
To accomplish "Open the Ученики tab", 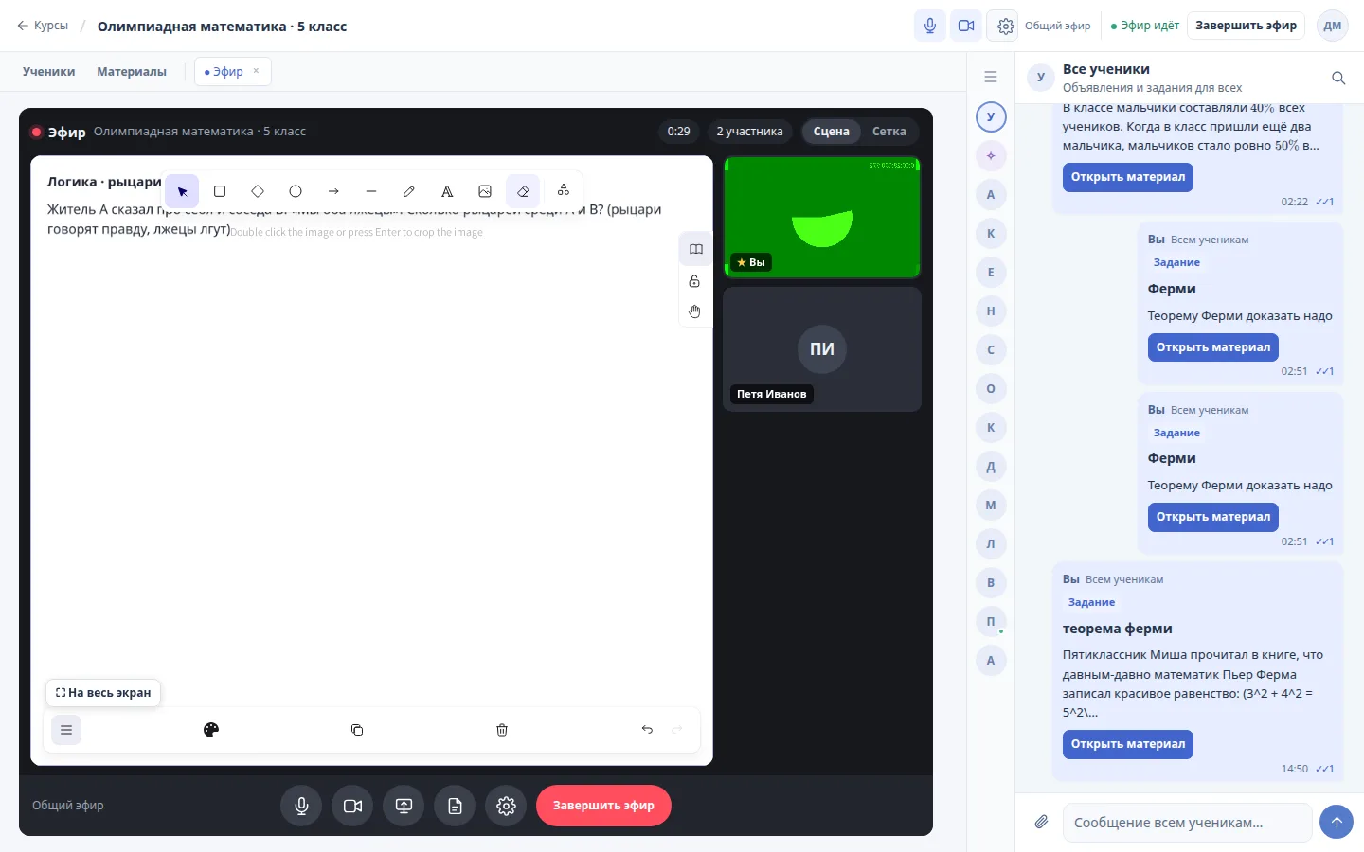I will 48,72.
